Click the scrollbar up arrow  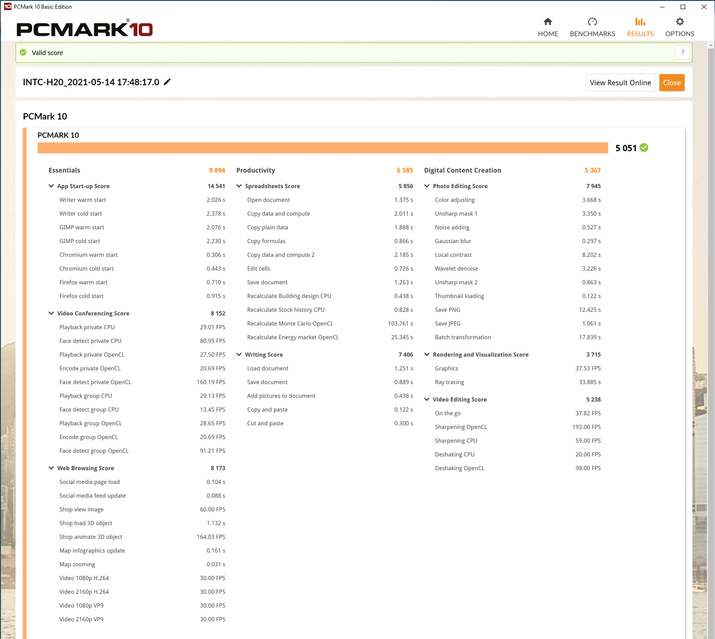(710, 45)
